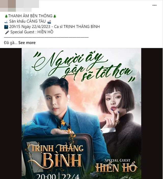This screenshot has width=163, height=179.
Task: Click the HIỀN HỒ special guest text on poster
Action: point(116,168)
